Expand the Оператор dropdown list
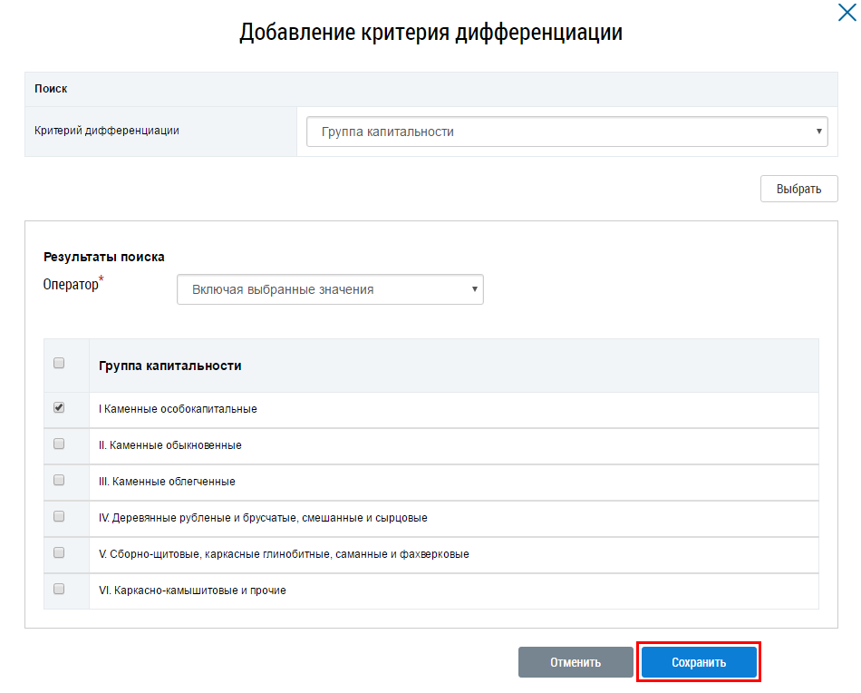861x693 pixels. [330, 289]
